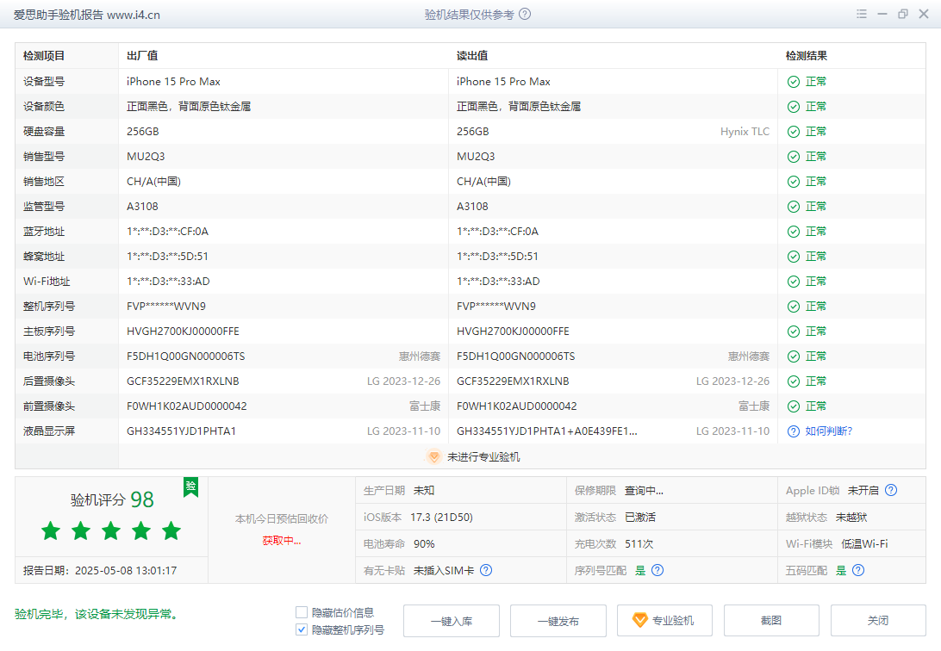Click the 未进行专业验机 notice
This screenshot has height=651, width=941.
483,456
